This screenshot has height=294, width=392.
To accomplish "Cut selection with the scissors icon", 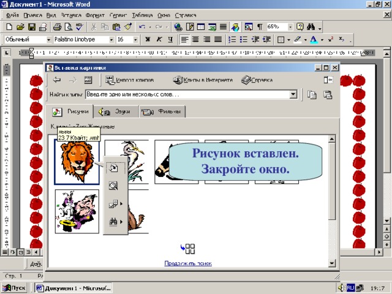I will [94, 27].
